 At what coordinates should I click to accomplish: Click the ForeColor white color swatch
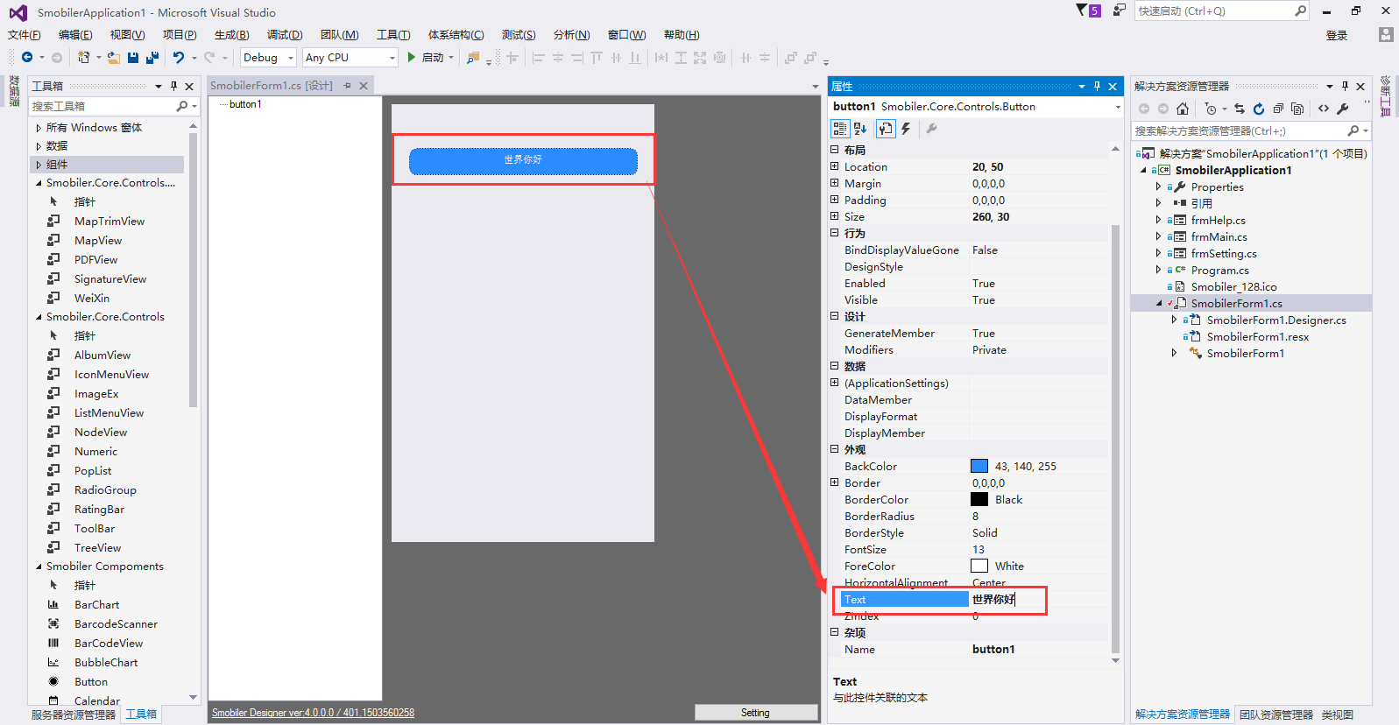pyautogui.click(x=979, y=566)
